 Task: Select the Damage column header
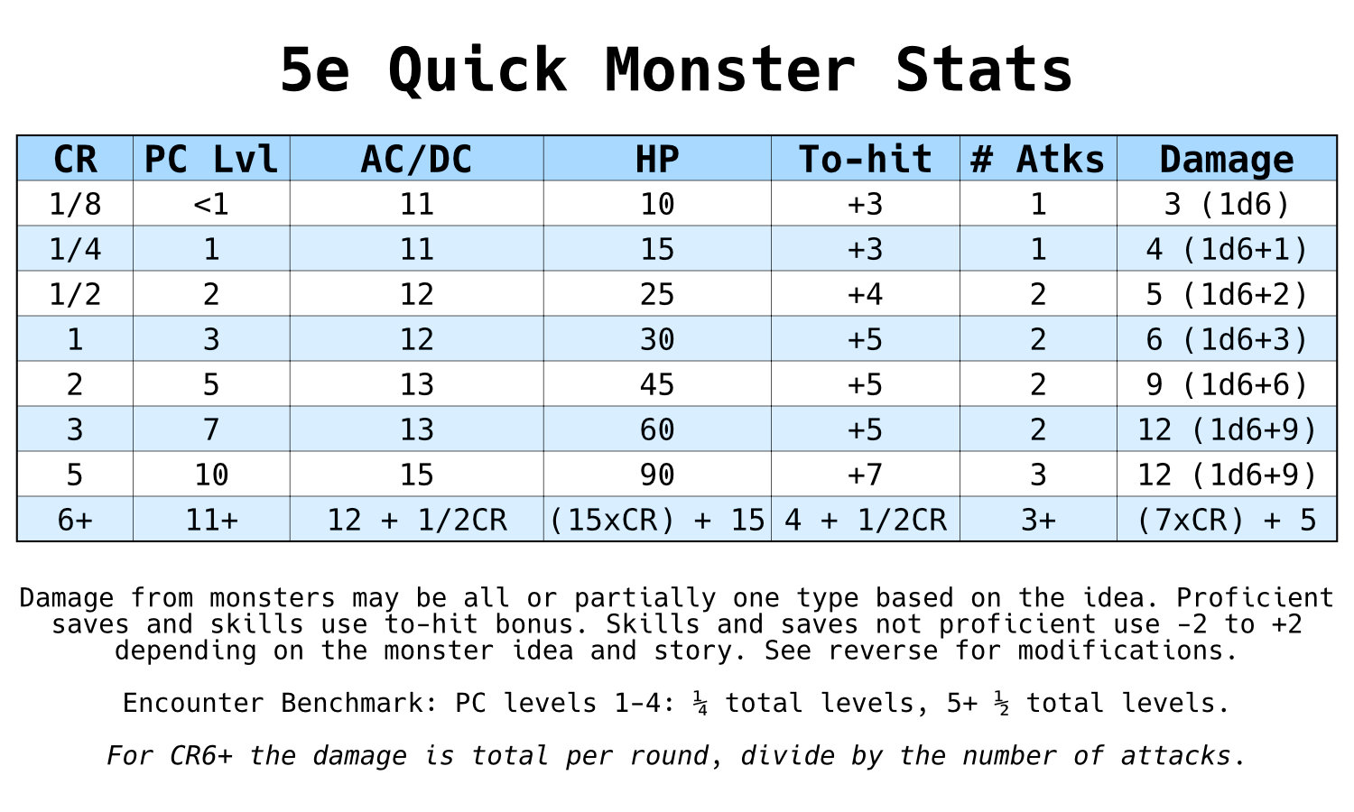click(1227, 159)
